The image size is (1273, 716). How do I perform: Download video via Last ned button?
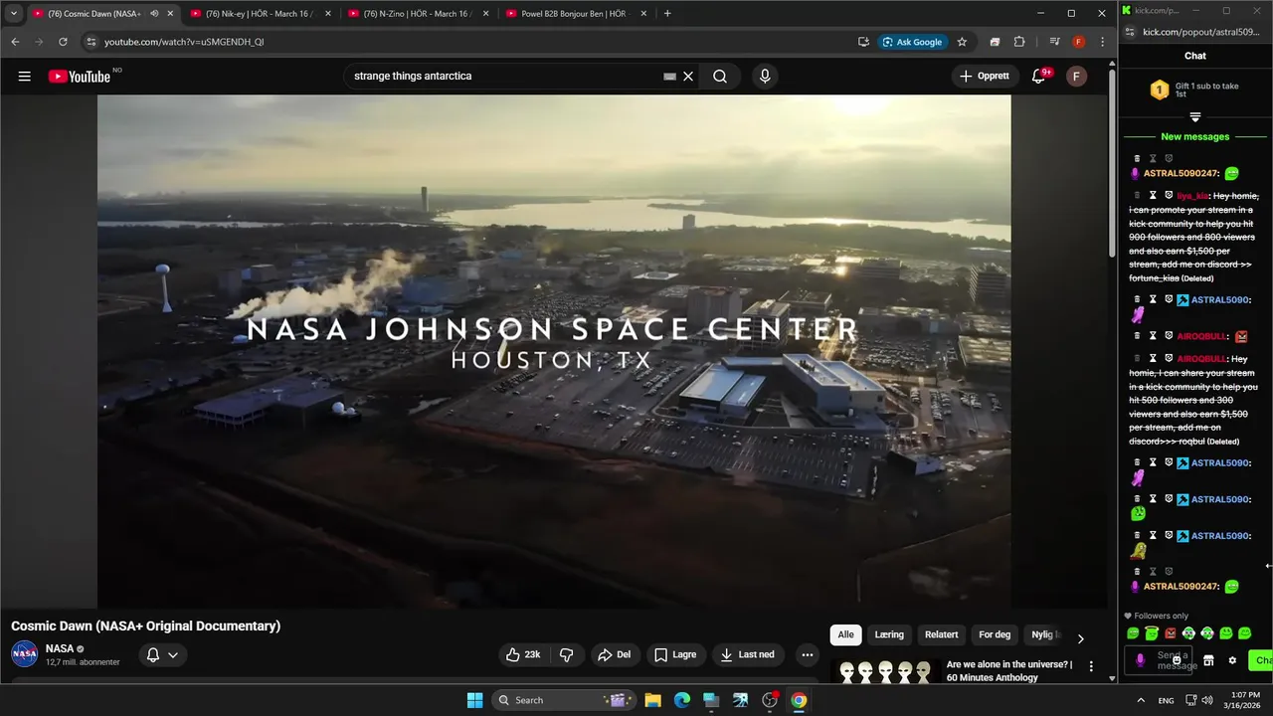747,654
